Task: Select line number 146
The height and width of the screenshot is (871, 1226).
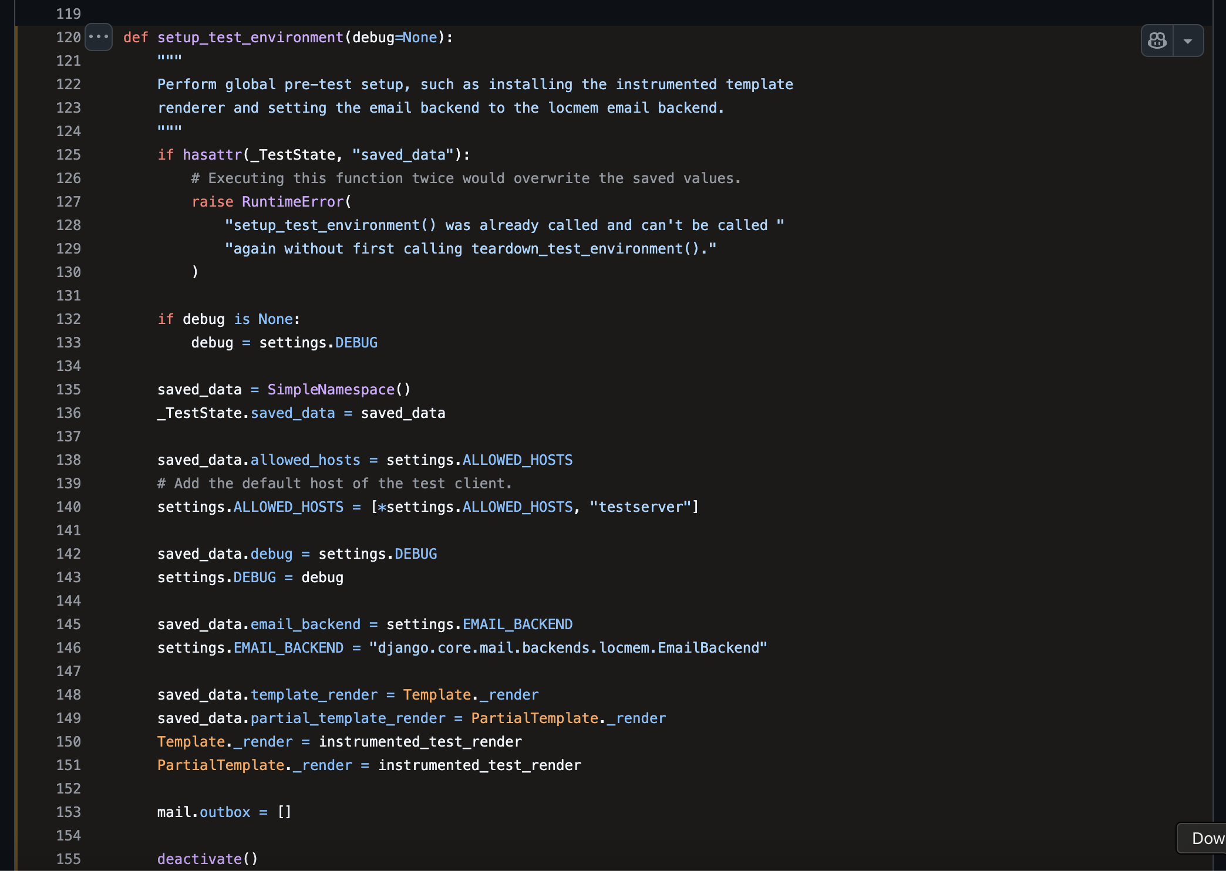Action: 68,647
